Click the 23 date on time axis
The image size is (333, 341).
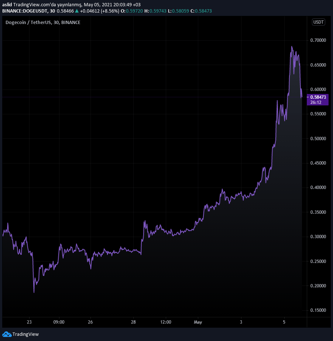[30, 322]
